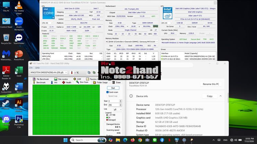Image resolution: width=257 pixels, height=144 pixels.
Task: Open Discord desktop icon
Action: pos(6,120)
